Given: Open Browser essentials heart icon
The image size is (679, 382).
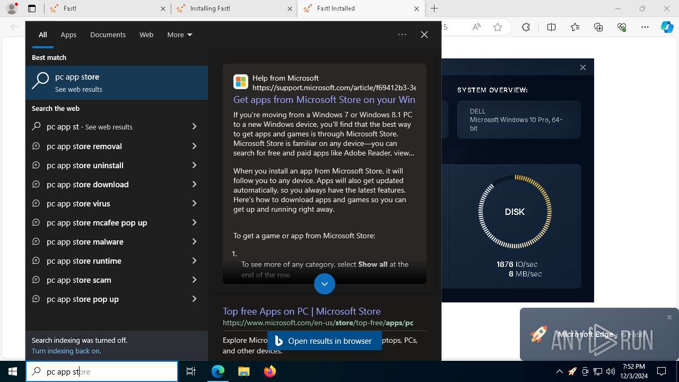Looking at the screenshot, I should click(622, 27).
